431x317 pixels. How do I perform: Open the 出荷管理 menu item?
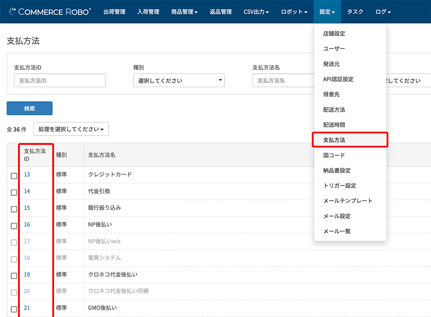[x=114, y=11]
